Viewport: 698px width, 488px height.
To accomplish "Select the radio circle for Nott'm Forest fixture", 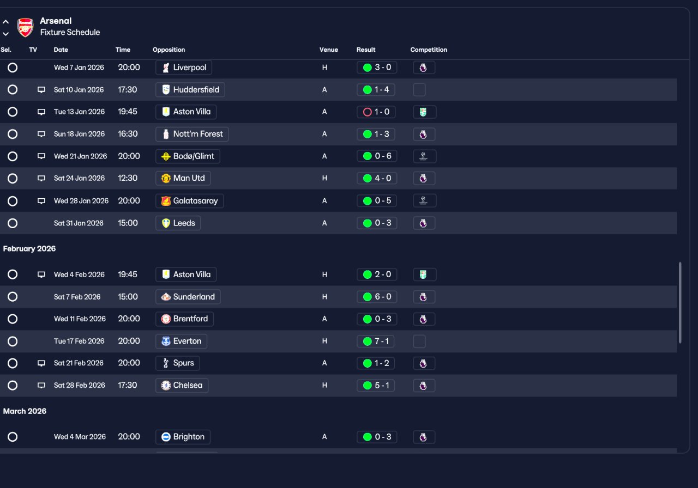I will 13,134.
